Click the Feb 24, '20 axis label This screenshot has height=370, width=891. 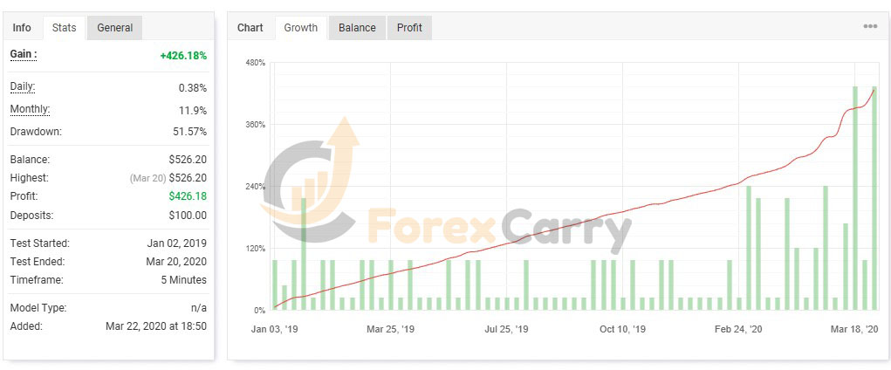point(738,329)
